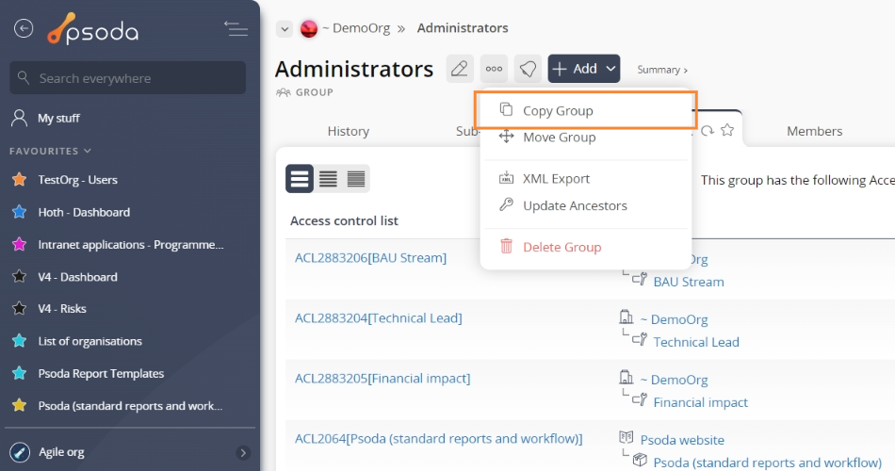Screen dimensions: 895x471
Task: Open V4 - Dashboard favourite
Action: pyautogui.click(x=77, y=277)
